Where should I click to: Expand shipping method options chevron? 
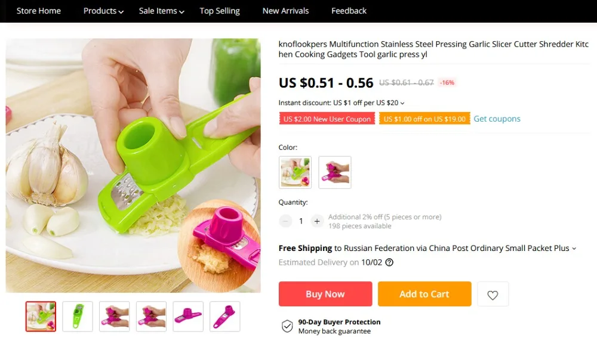click(x=574, y=249)
